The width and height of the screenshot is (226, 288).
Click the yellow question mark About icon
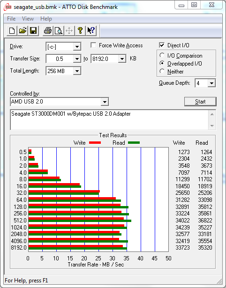click(80, 30)
